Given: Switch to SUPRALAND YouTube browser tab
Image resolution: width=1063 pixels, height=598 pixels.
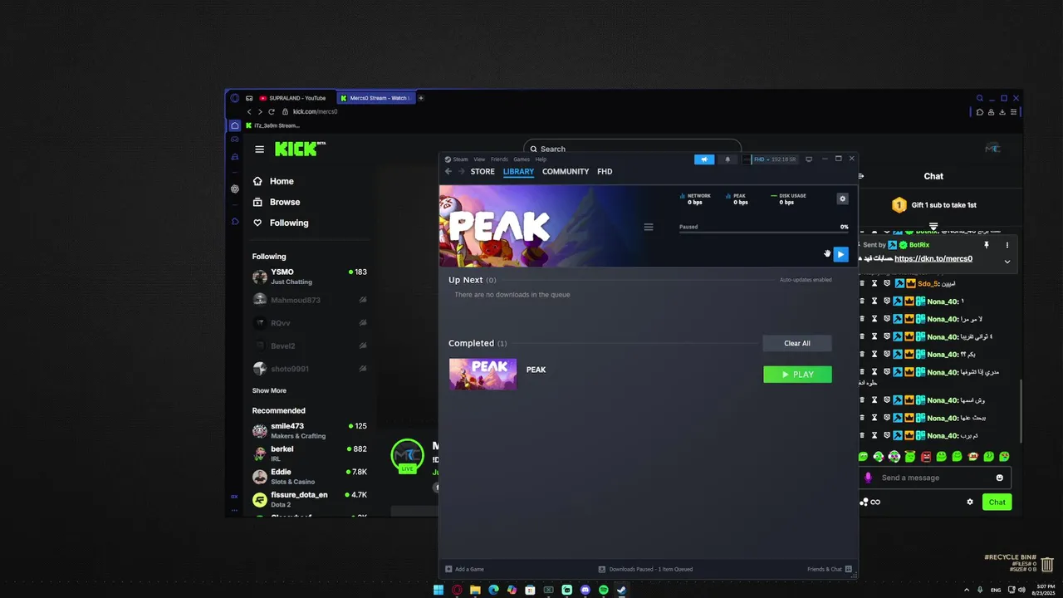Looking at the screenshot, I should (x=293, y=98).
